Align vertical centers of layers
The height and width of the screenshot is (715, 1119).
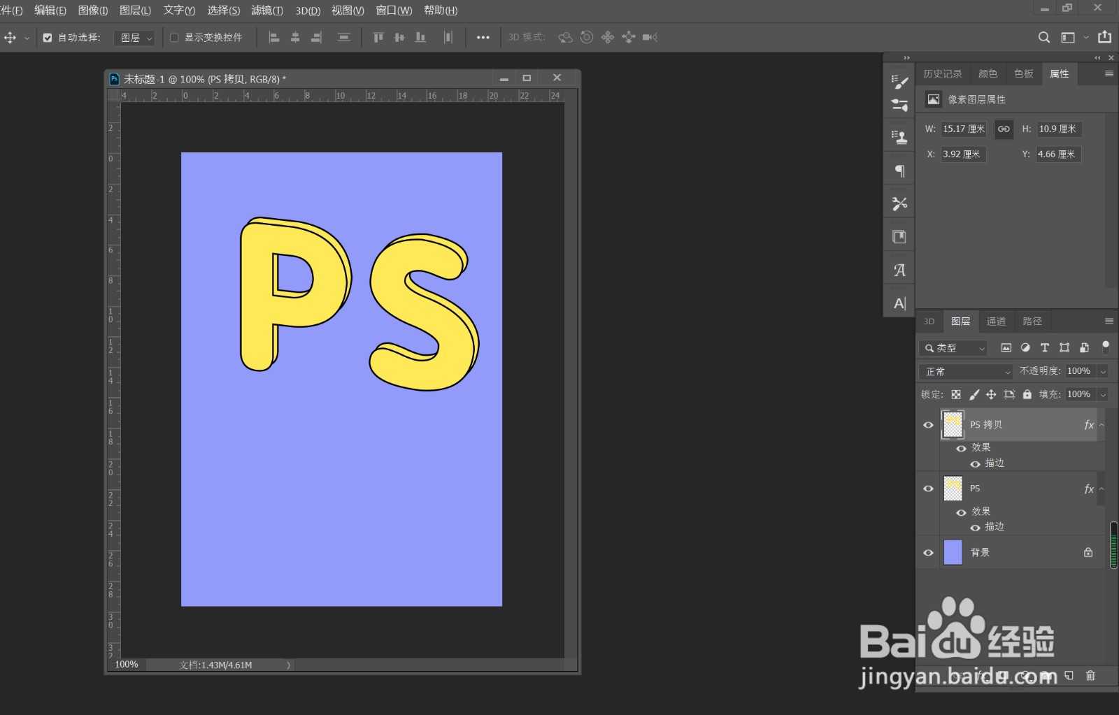(x=399, y=38)
